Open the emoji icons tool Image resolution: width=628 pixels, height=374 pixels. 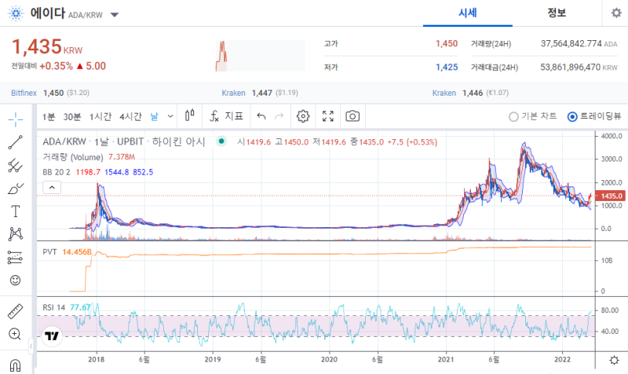click(15, 280)
